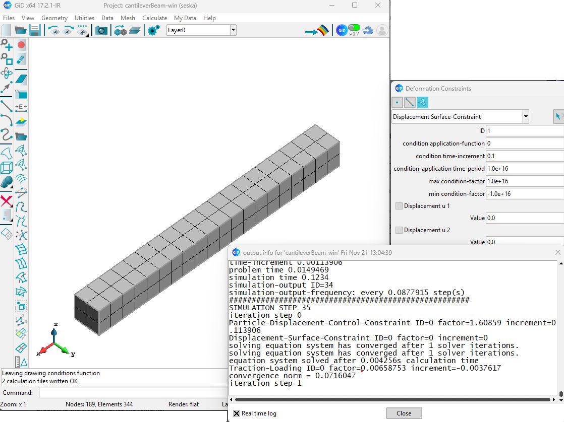
Task: Open the Data menu
Action: (x=107, y=18)
